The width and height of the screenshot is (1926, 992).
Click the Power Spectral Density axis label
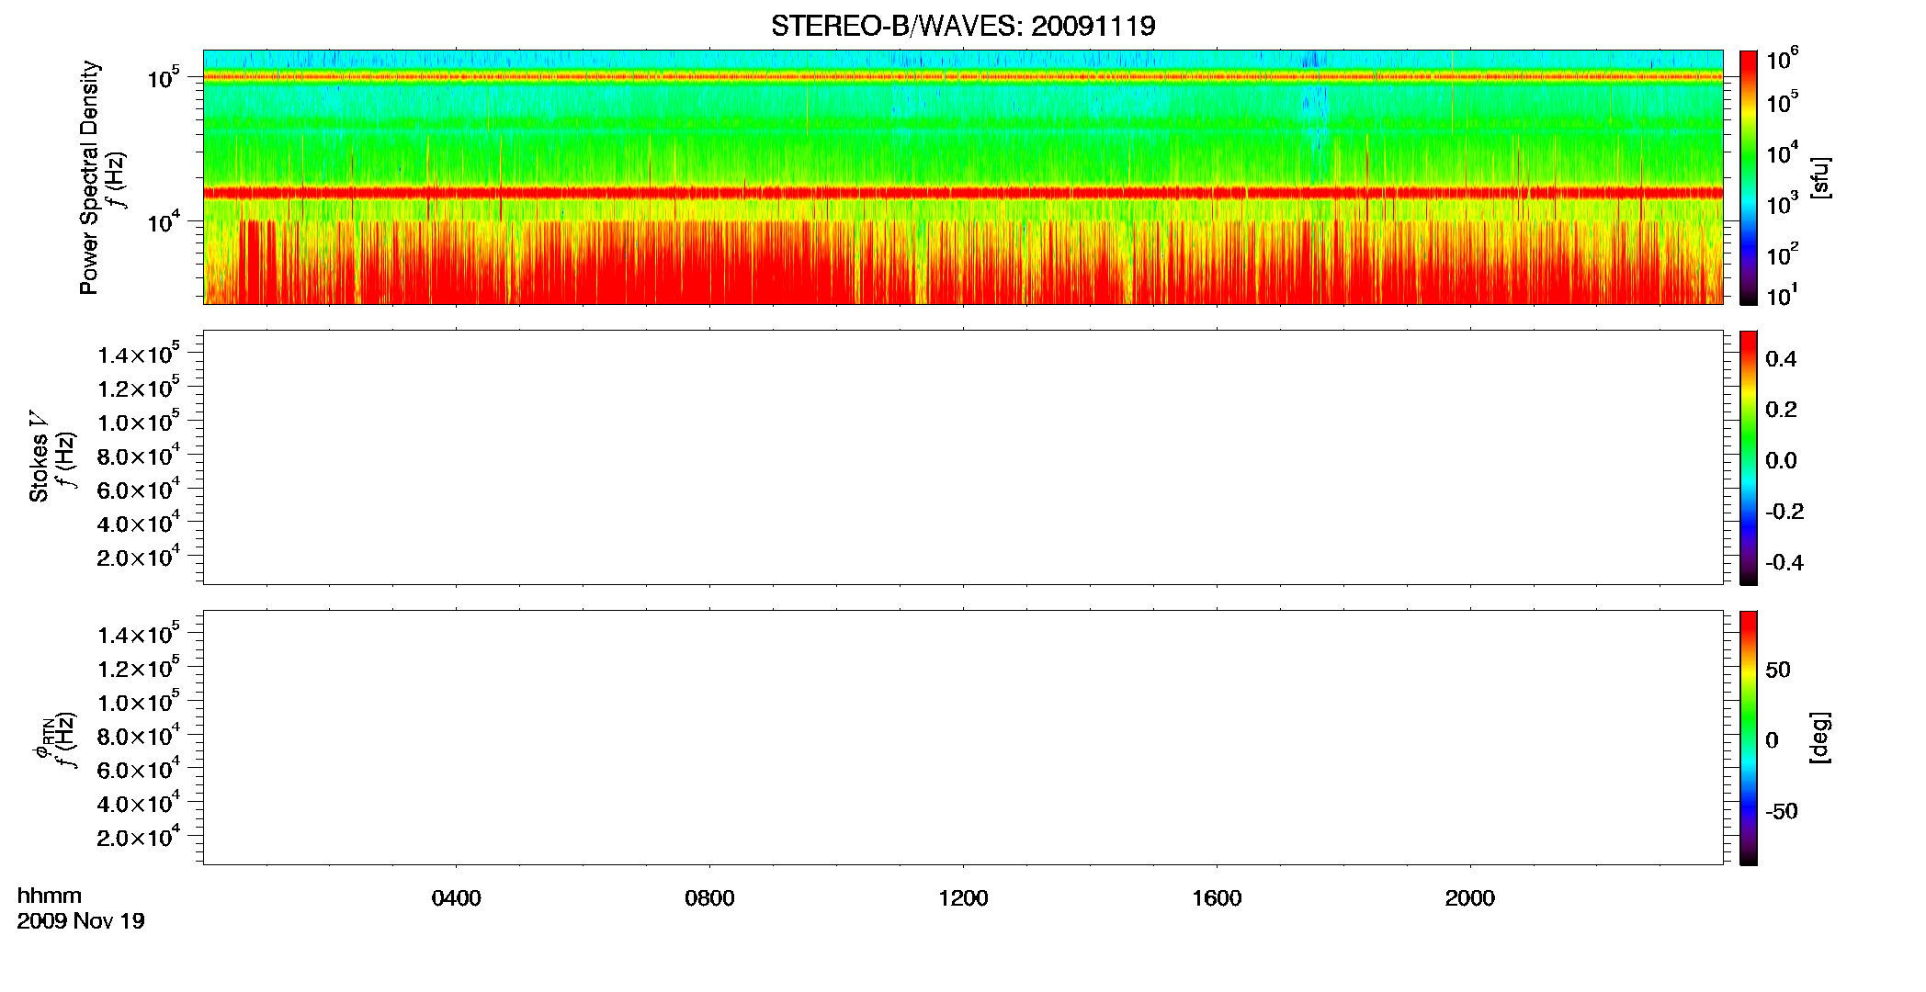[x=89, y=177]
